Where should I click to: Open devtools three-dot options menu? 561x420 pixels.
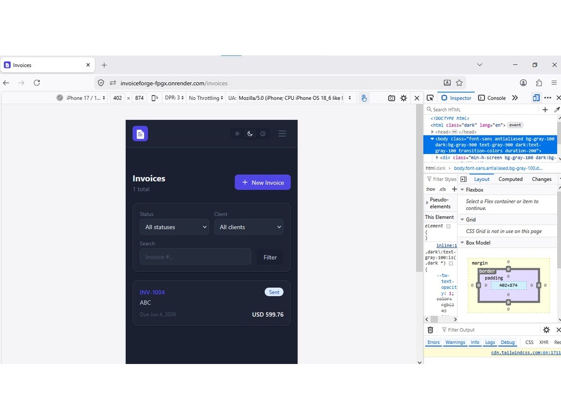click(548, 98)
